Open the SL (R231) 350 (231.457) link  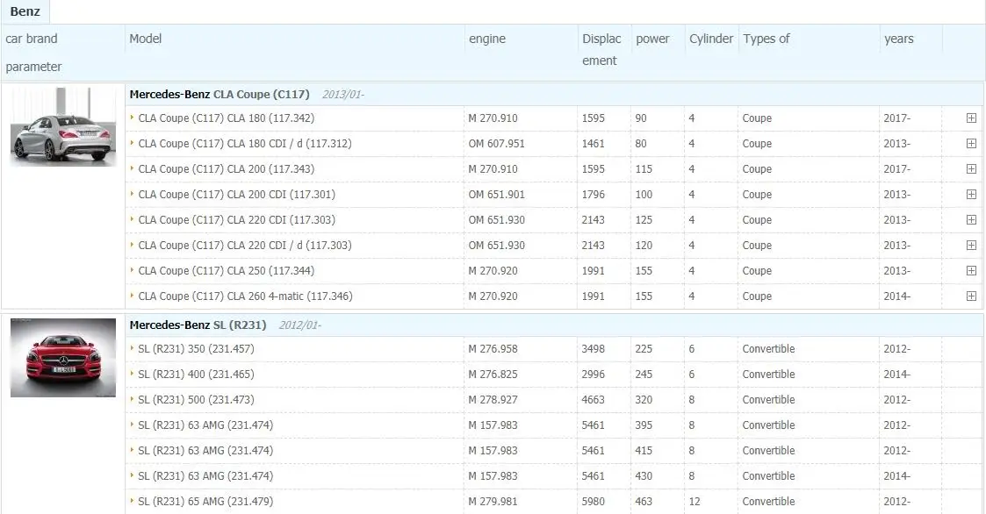click(196, 349)
